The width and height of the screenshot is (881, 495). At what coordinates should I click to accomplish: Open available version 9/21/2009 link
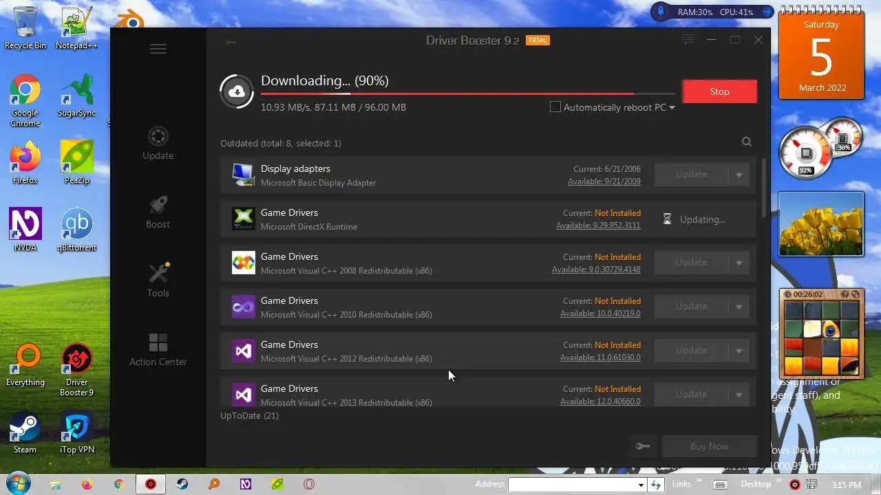pyautogui.click(x=604, y=182)
